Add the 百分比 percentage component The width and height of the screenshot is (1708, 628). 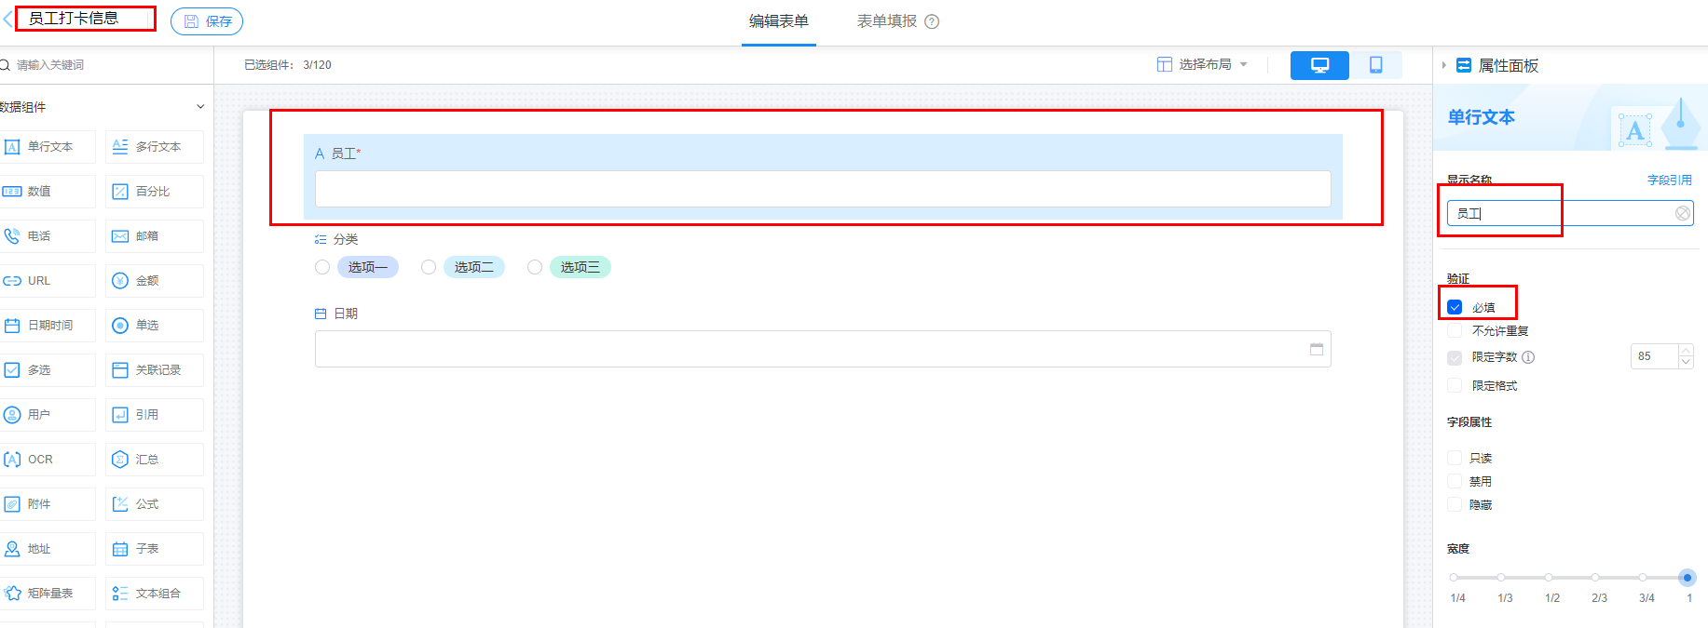tap(155, 192)
